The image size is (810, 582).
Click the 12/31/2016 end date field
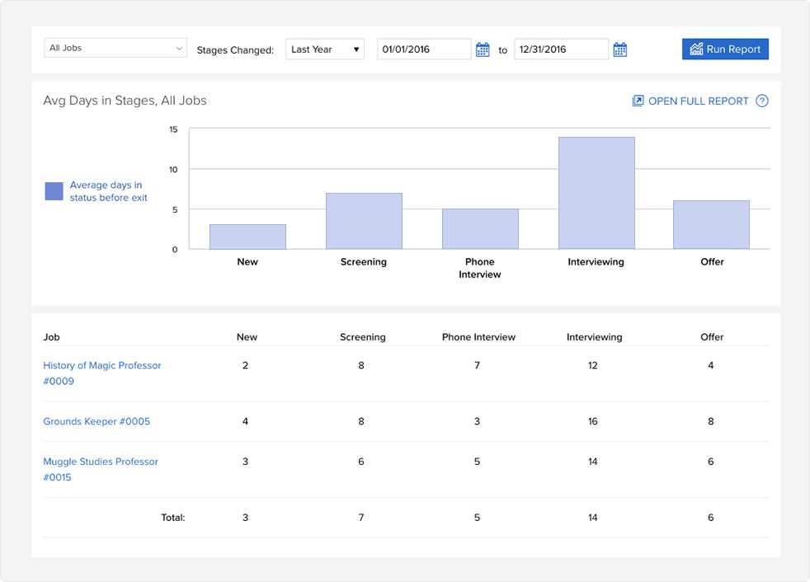pyautogui.click(x=561, y=49)
